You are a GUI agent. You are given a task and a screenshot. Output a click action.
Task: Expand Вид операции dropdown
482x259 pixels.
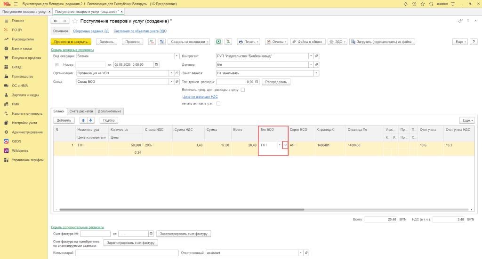coord(177,56)
